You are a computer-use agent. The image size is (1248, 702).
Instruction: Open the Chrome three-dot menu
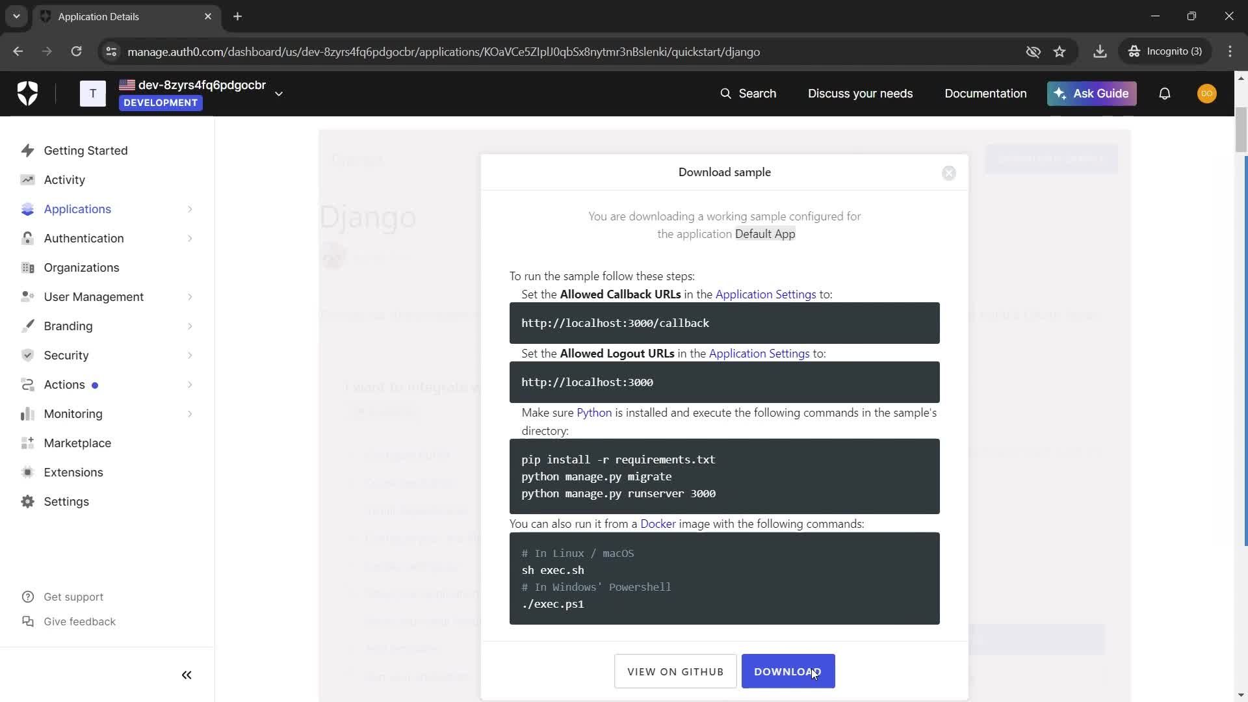tap(1230, 51)
